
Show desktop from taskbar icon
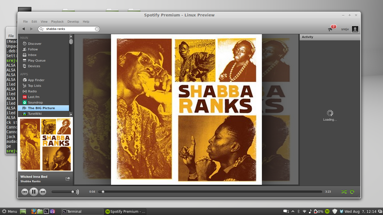click(23, 211)
